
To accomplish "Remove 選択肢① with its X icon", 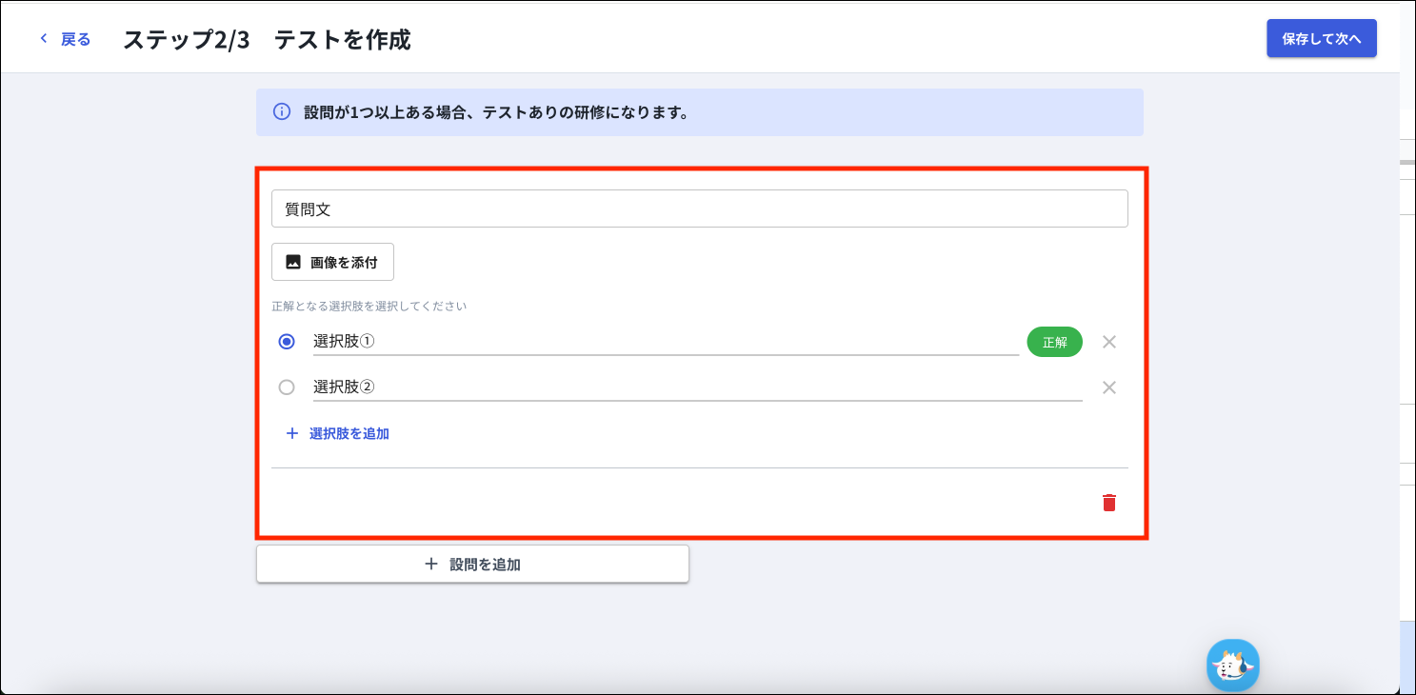I will pos(1108,342).
